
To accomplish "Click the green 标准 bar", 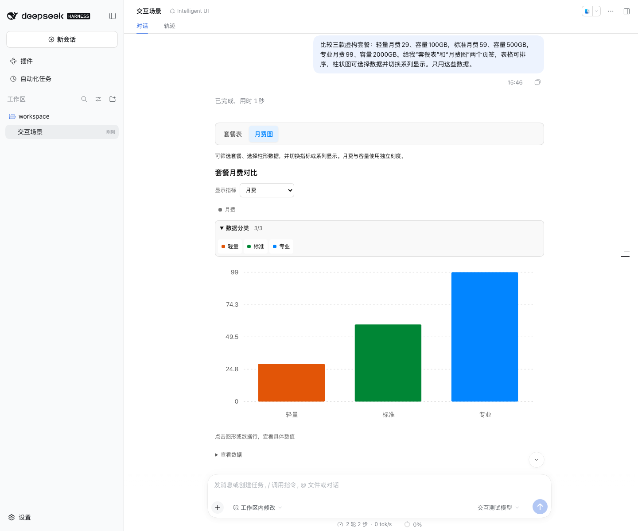I will (388, 363).
